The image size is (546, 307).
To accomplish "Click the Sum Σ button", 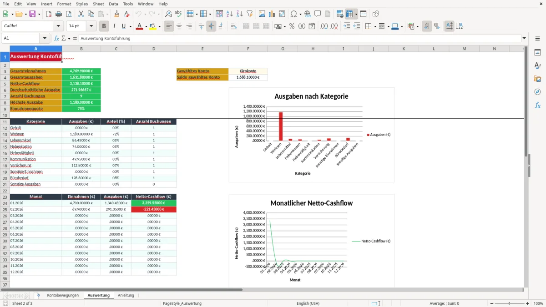I will point(63,38).
